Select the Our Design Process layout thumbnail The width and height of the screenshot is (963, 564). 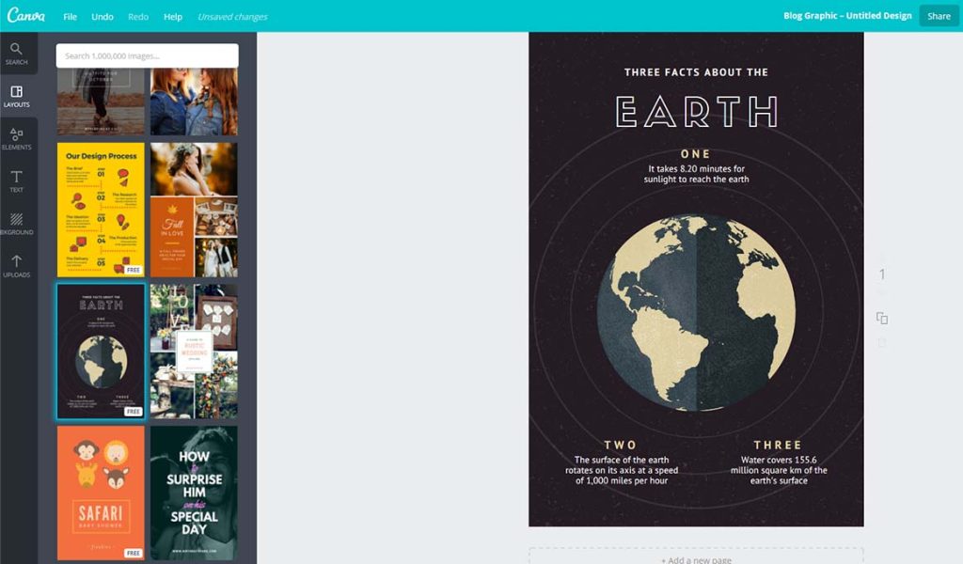[x=101, y=210]
